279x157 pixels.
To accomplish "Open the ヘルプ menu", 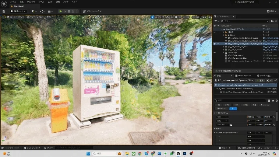I will point(74,1).
